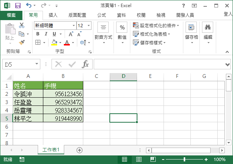Expand the fill color dropdown arrow

60,43
